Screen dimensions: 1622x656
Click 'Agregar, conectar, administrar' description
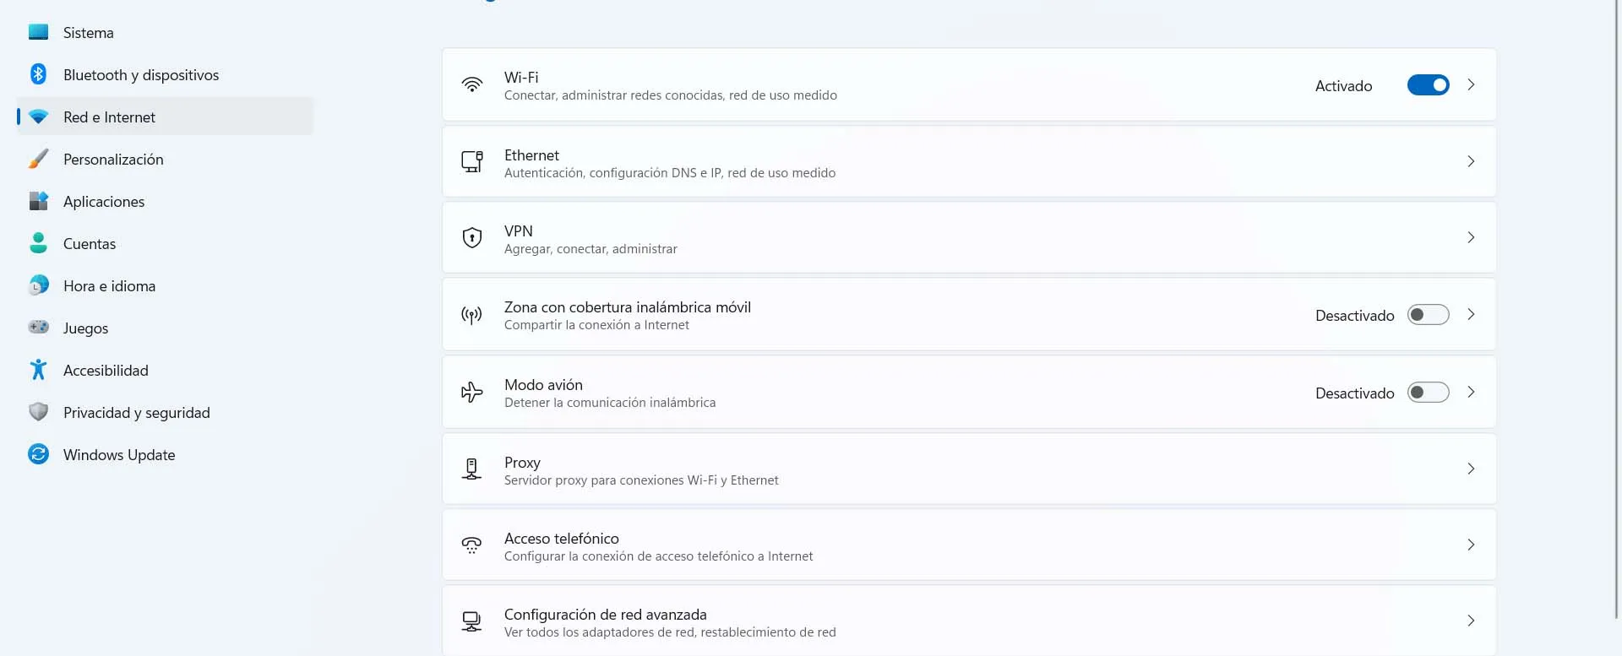point(591,249)
